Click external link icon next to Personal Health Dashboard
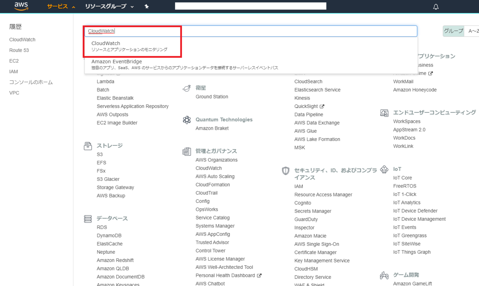Image resolution: width=479 pixels, height=286 pixels. coord(259,276)
